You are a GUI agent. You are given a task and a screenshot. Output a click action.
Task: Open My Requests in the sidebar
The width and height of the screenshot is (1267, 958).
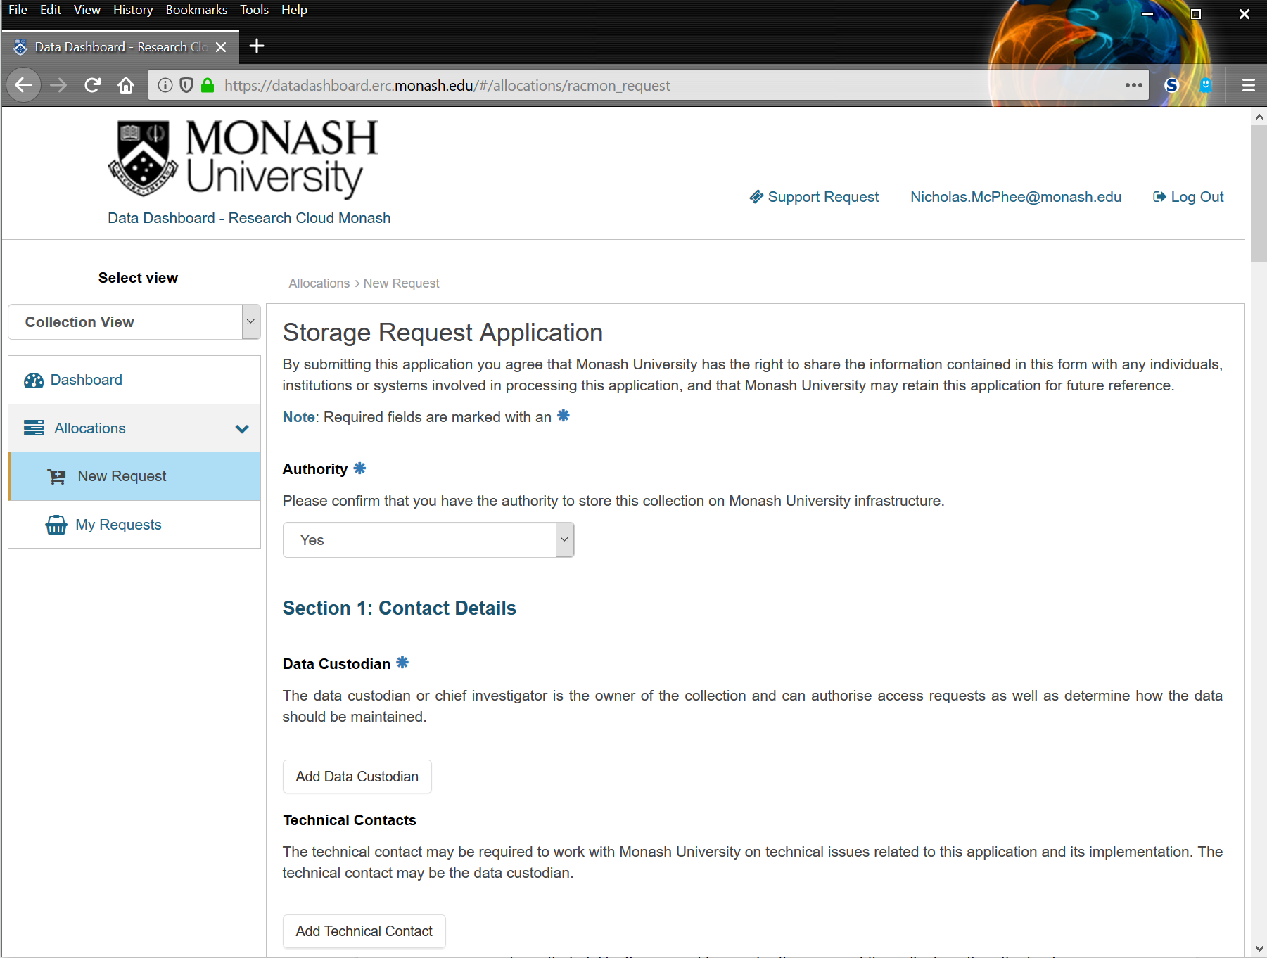pos(118,525)
